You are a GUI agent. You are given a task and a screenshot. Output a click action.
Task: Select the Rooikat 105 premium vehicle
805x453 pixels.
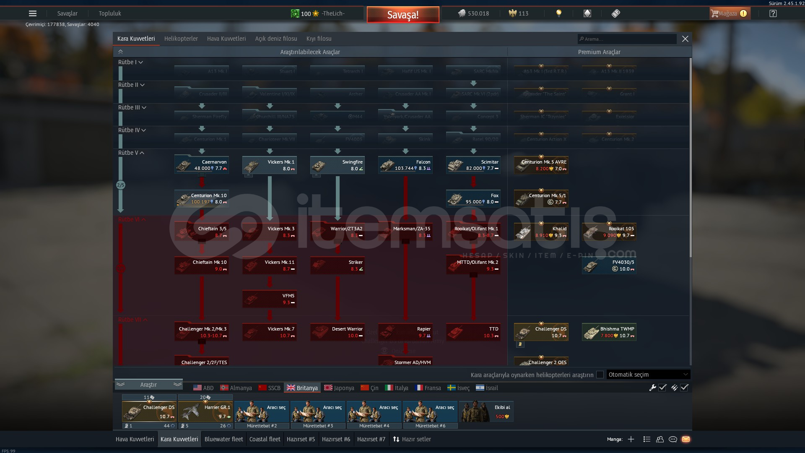click(609, 232)
